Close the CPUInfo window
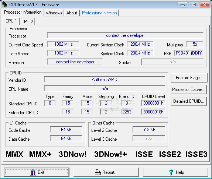212x179 pixels. click(x=205, y=5)
